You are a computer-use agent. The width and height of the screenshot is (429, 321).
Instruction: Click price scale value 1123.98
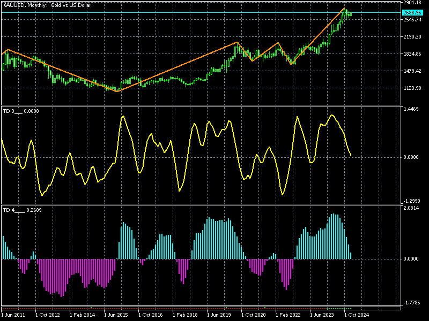(412, 88)
